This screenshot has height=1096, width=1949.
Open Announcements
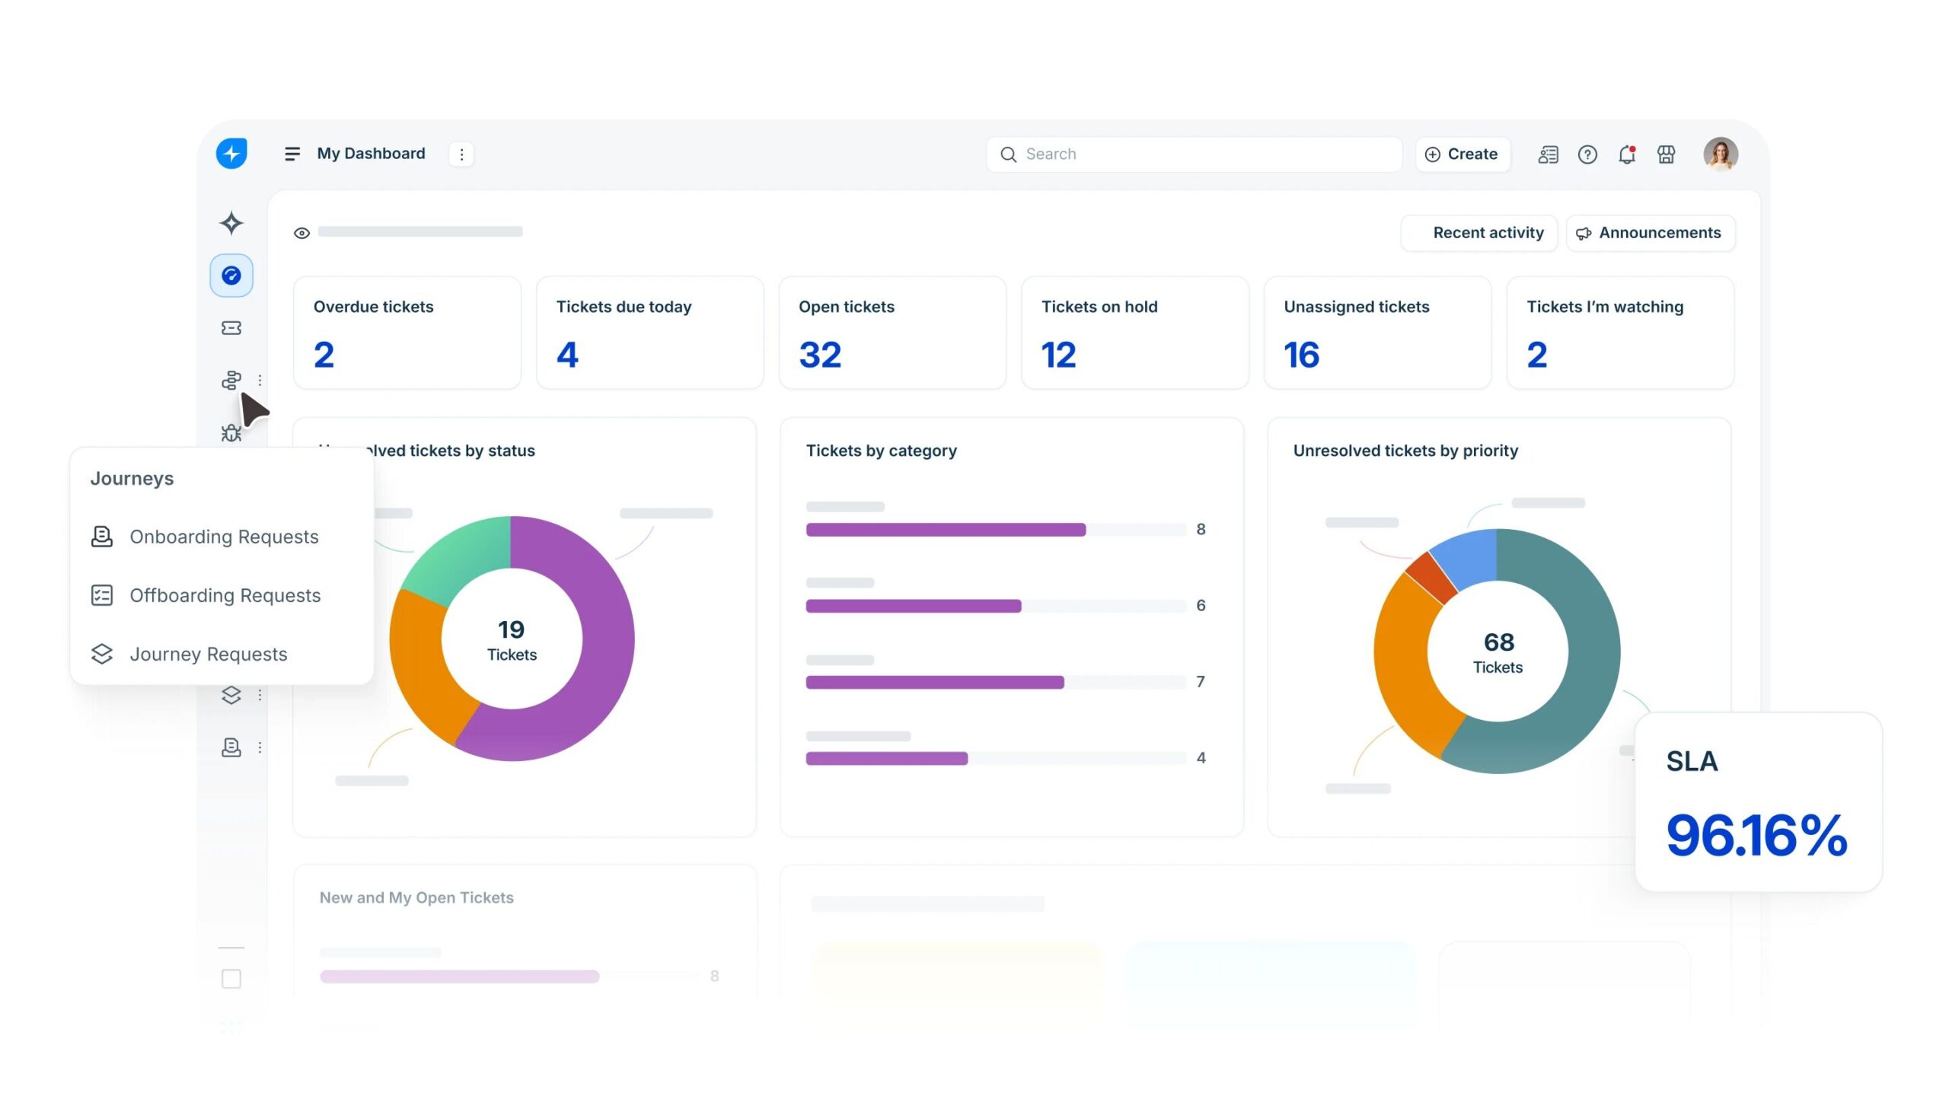click(1651, 233)
